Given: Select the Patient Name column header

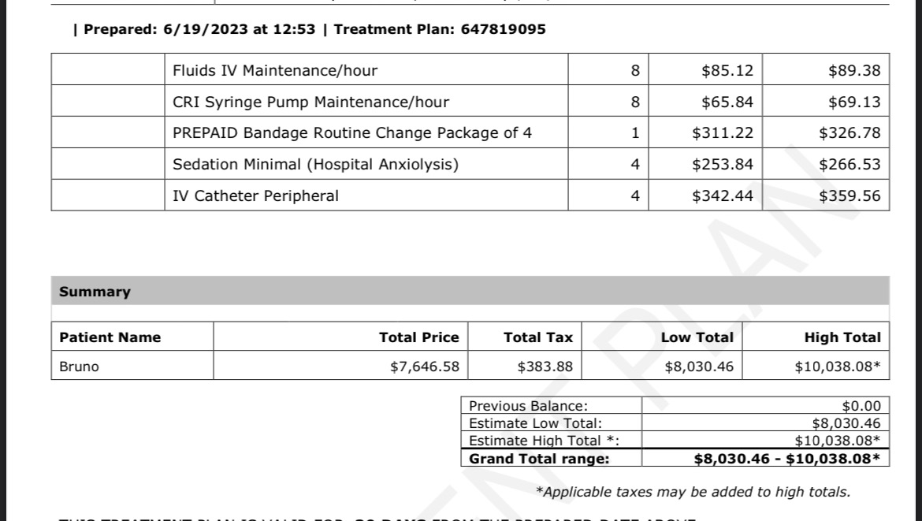Looking at the screenshot, I should click(x=110, y=337).
